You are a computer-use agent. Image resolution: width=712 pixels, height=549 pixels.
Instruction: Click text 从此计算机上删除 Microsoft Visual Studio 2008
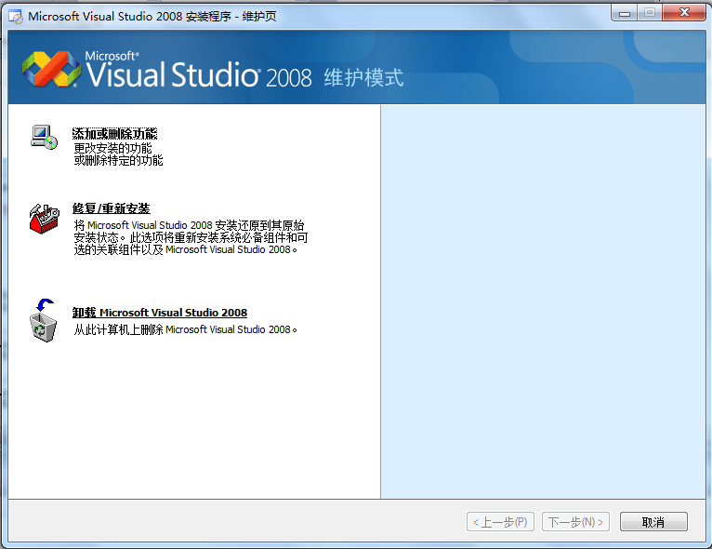click(x=186, y=330)
